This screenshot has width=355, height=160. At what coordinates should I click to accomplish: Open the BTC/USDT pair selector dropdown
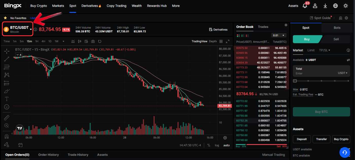18,29
